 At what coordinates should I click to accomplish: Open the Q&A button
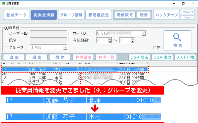[x=188, y=18]
